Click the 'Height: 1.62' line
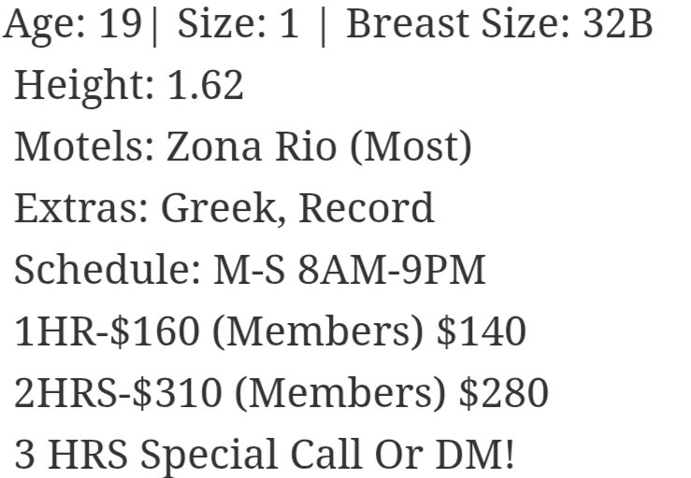The width and height of the screenshot is (691, 478). tap(129, 87)
